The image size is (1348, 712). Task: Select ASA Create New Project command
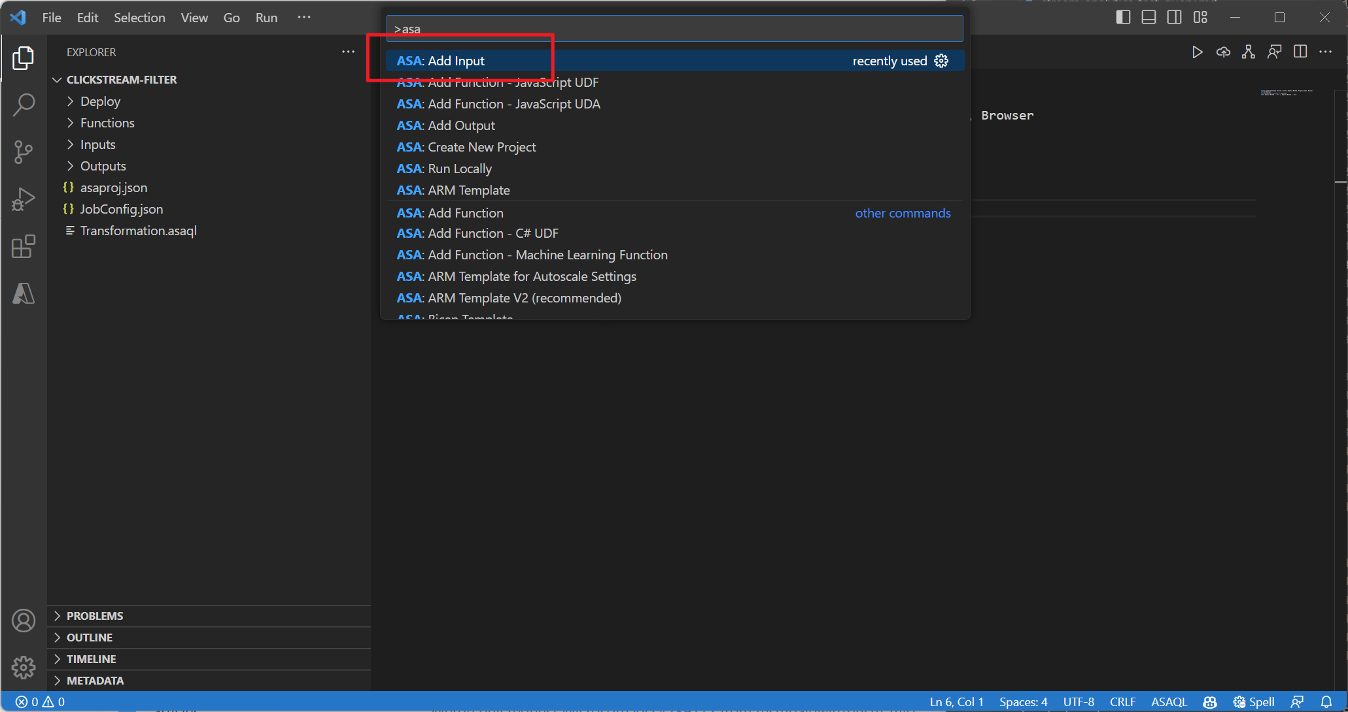466,147
